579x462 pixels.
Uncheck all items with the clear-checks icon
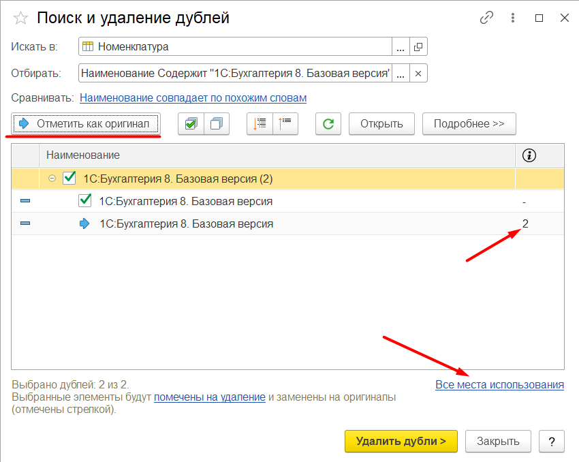click(217, 124)
